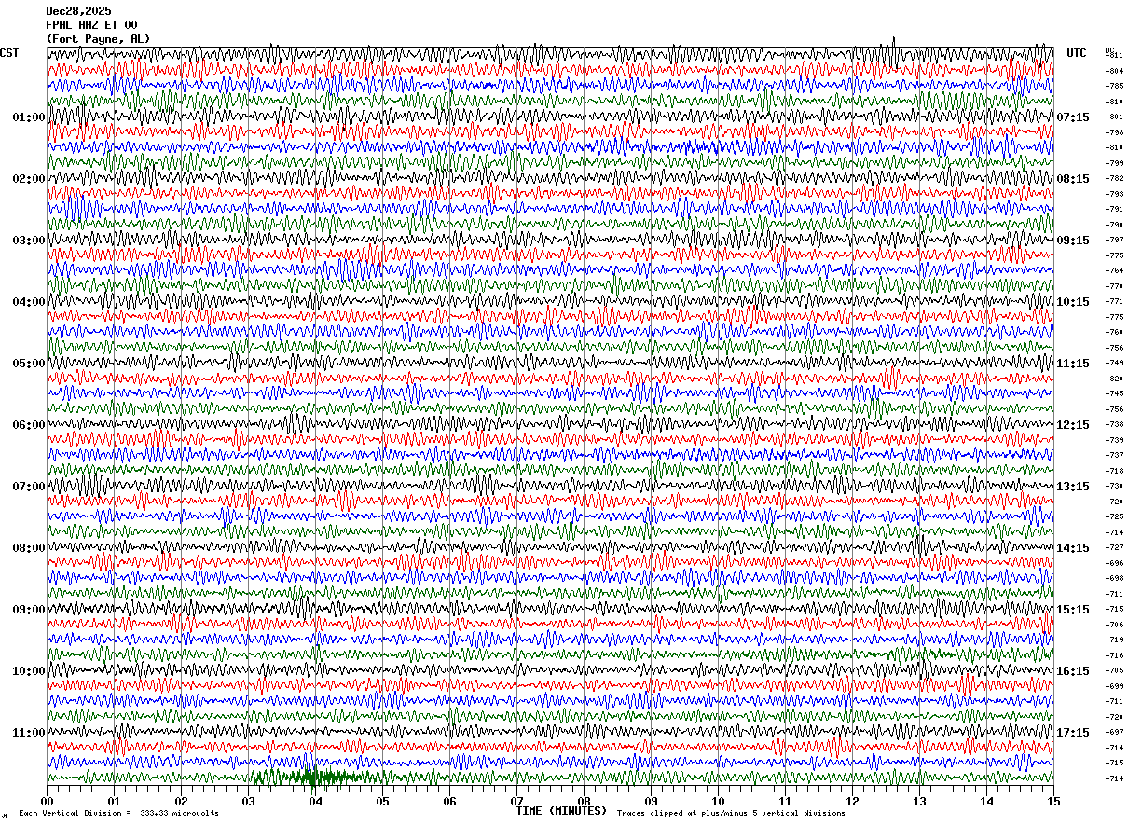1128x826 pixels.
Task: Click the DC offset value -749
Action: [x=1115, y=363]
